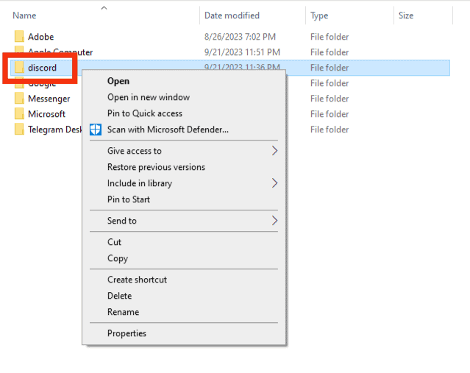The image size is (470, 373).
Task: Select Create shortcut
Action: tap(137, 280)
